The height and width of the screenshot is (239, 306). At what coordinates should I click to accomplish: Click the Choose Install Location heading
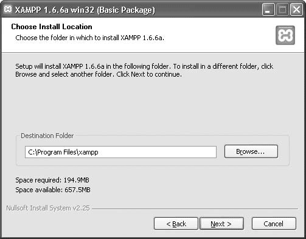pyautogui.click(x=52, y=27)
